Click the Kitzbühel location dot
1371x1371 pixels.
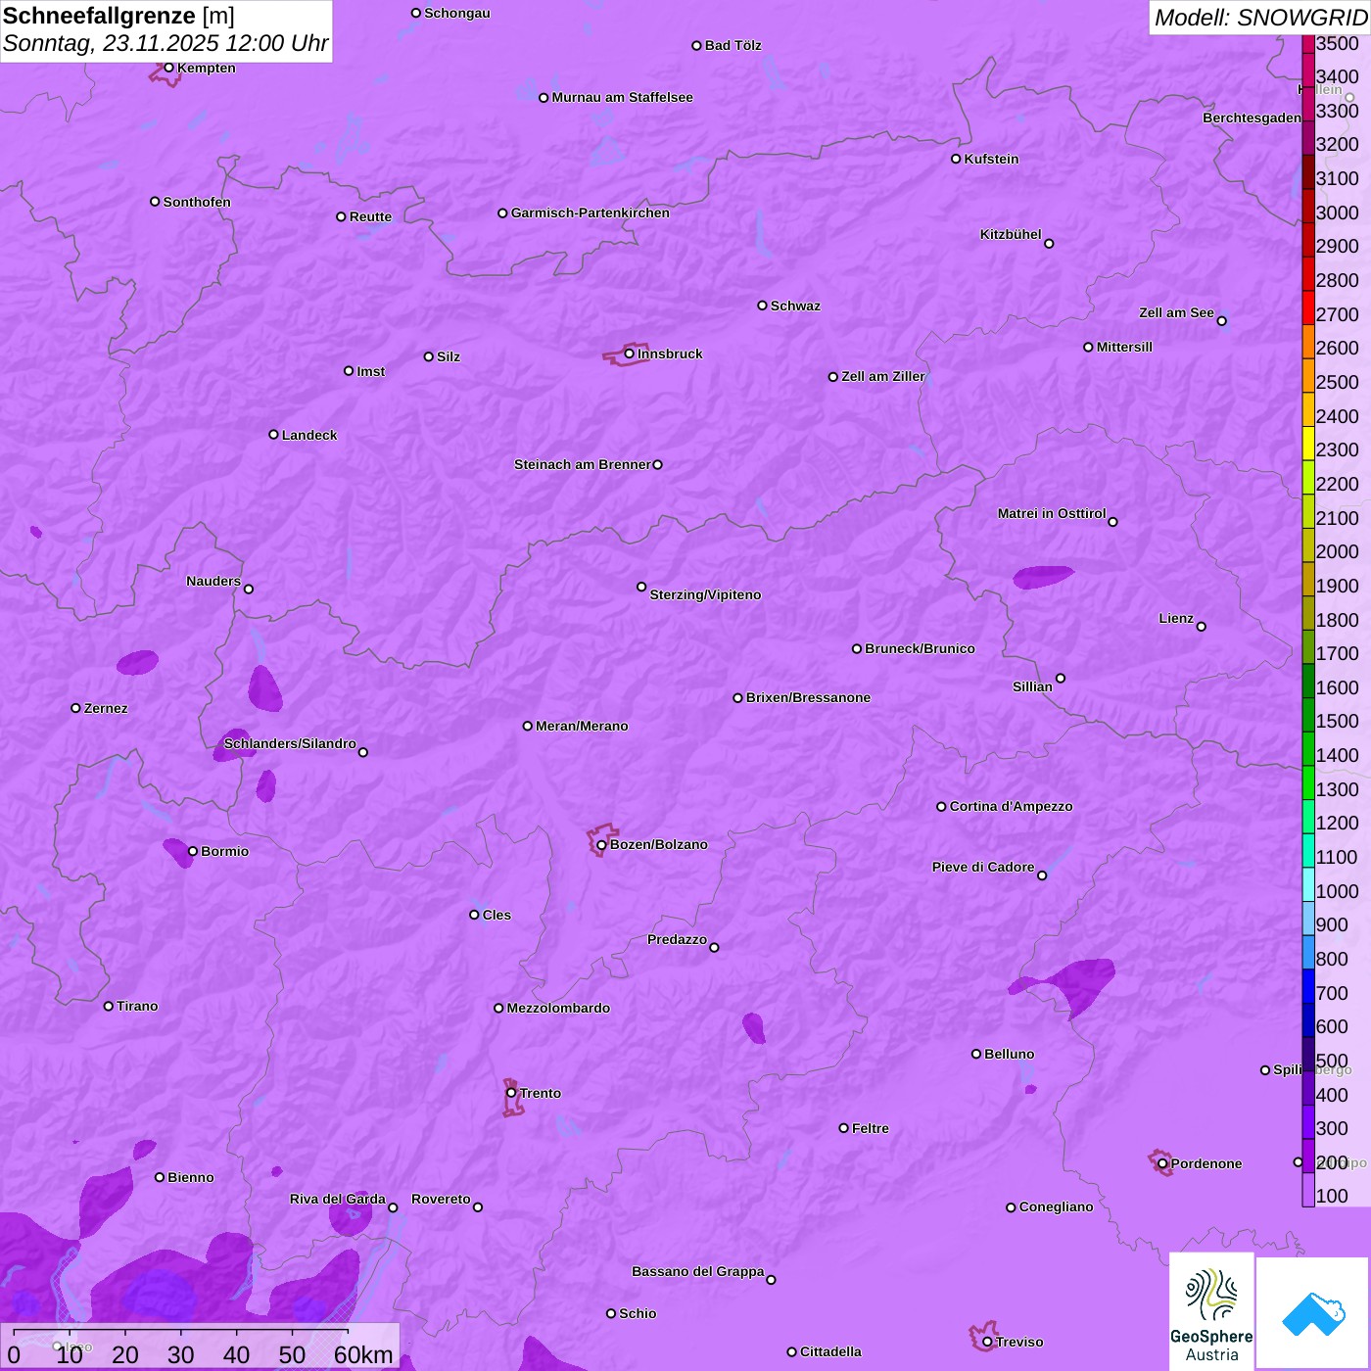tap(1049, 244)
